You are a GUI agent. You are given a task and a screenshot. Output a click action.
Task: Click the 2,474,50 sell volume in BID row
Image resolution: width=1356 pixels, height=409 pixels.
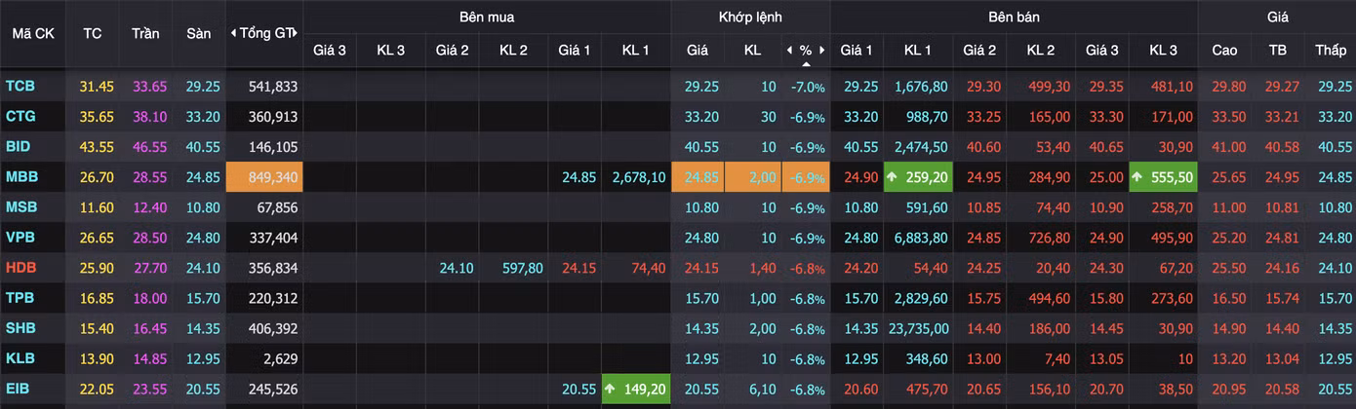pos(920,147)
